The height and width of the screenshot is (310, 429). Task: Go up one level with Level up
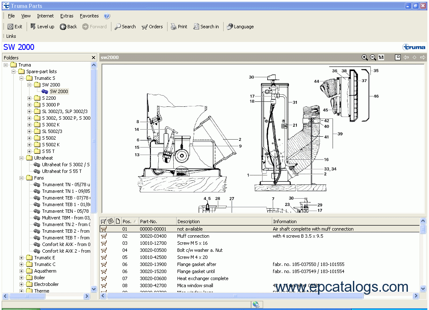tap(42, 27)
